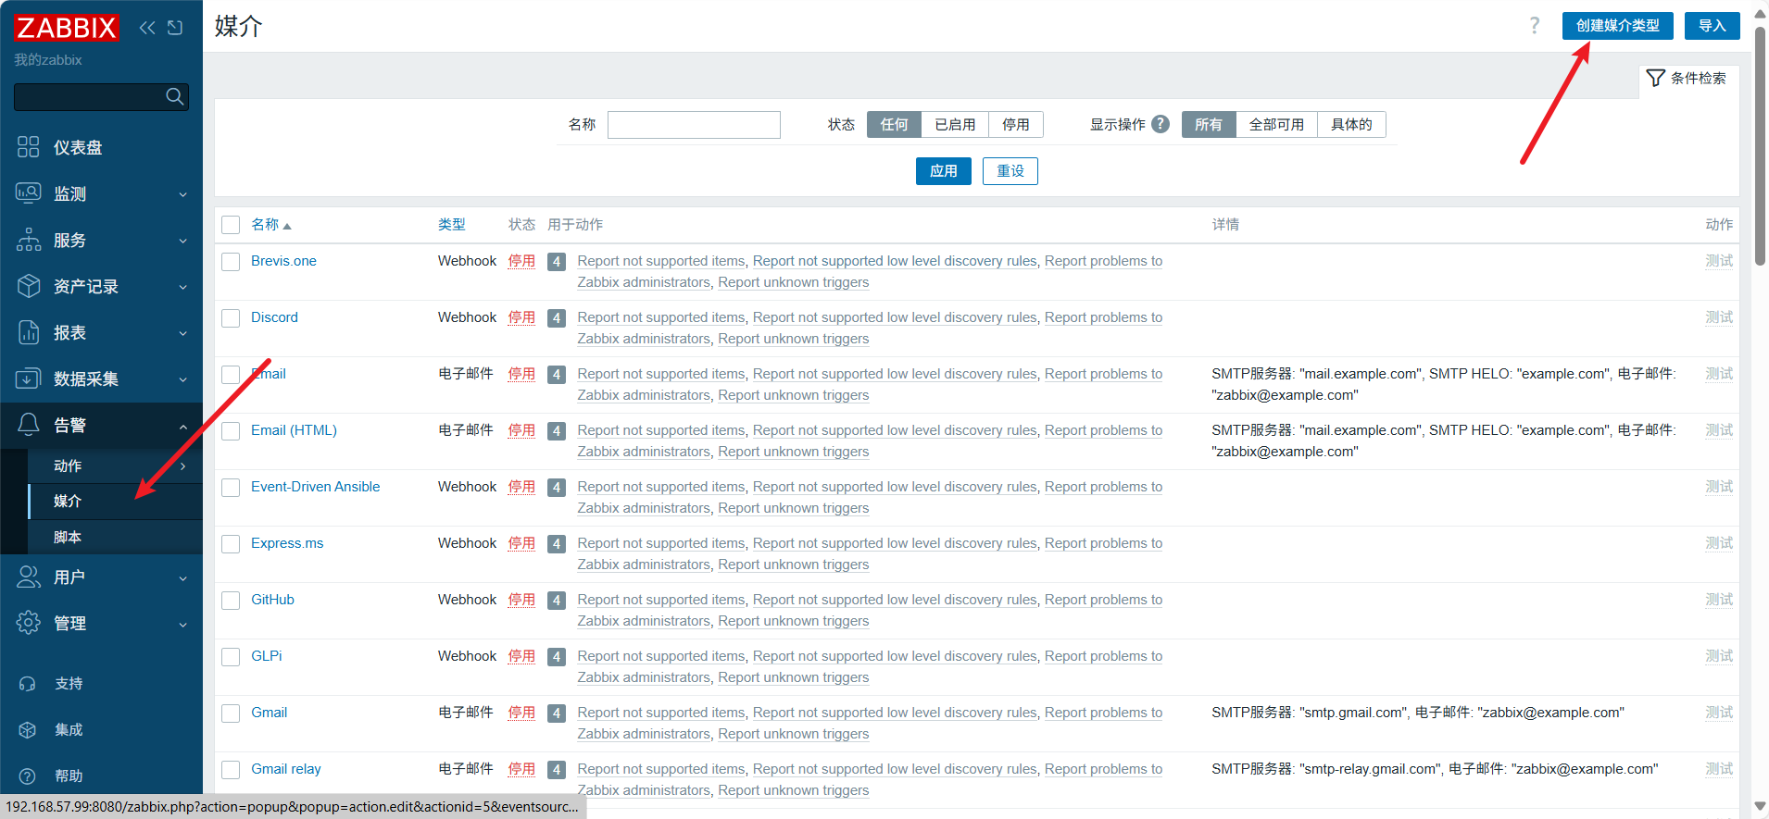Select the 全部可用 display filter tab
The image size is (1769, 819).
(1276, 124)
